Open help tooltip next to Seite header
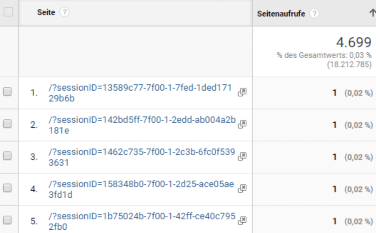This screenshot has height=233, width=376. click(64, 12)
